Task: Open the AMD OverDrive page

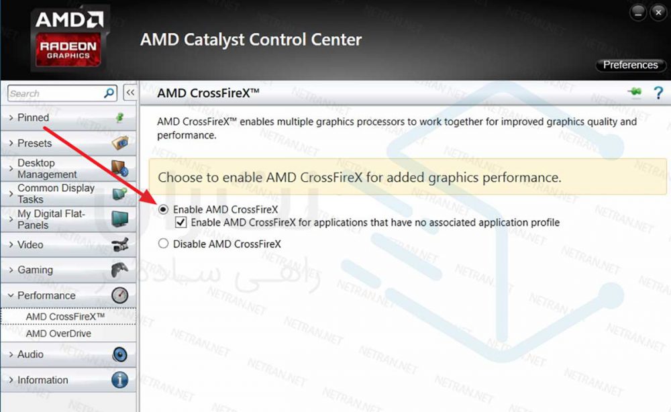Action: 58,333
